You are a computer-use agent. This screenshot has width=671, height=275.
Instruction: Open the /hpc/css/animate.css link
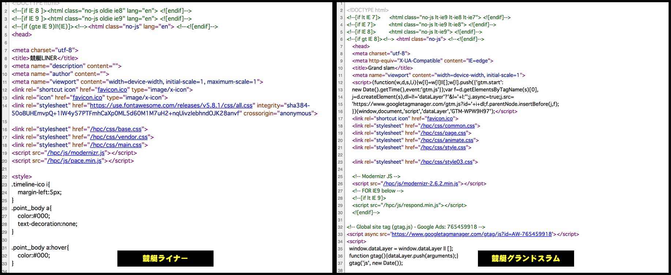click(447, 140)
